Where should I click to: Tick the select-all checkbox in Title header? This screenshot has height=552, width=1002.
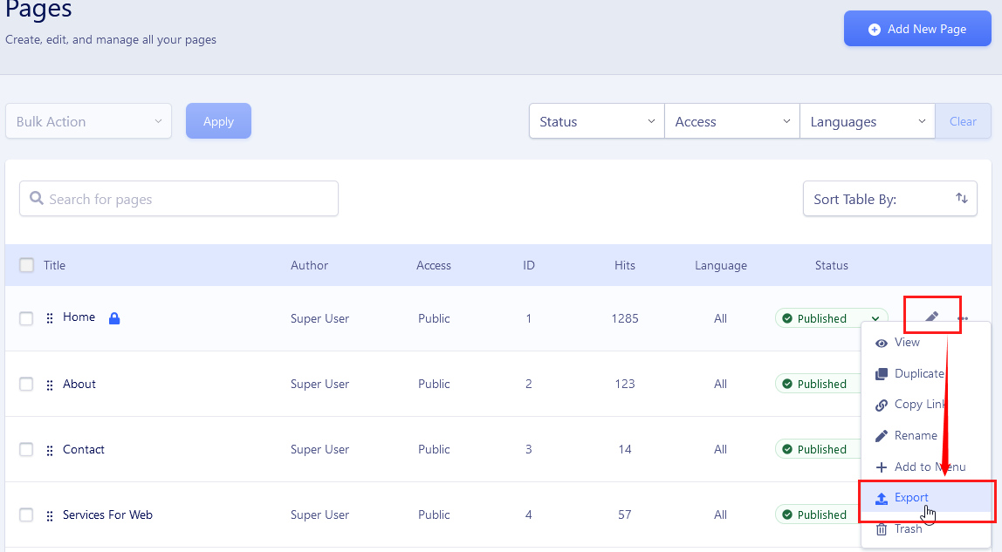click(26, 265)
